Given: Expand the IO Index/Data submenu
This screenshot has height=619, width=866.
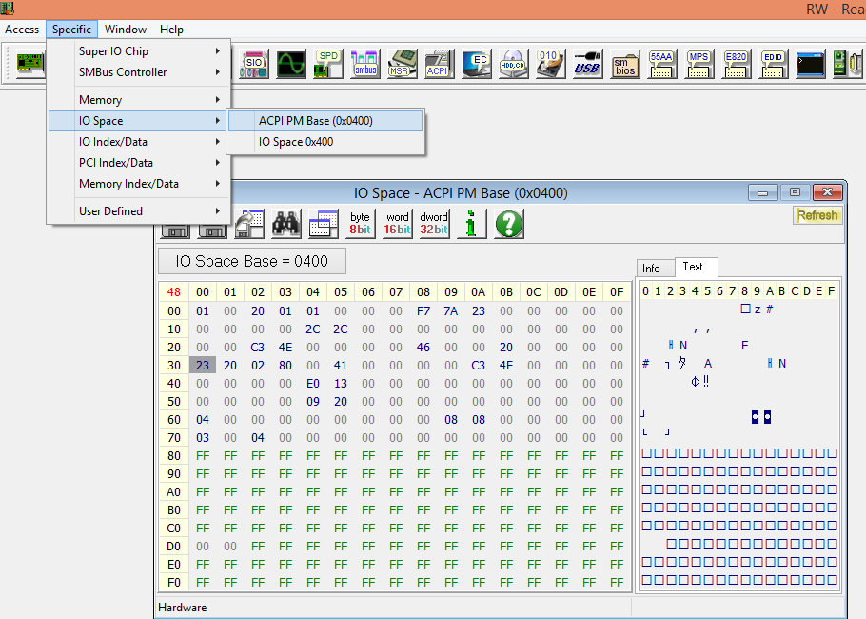Looking at the screenshot, I should [x=138, y=142].
